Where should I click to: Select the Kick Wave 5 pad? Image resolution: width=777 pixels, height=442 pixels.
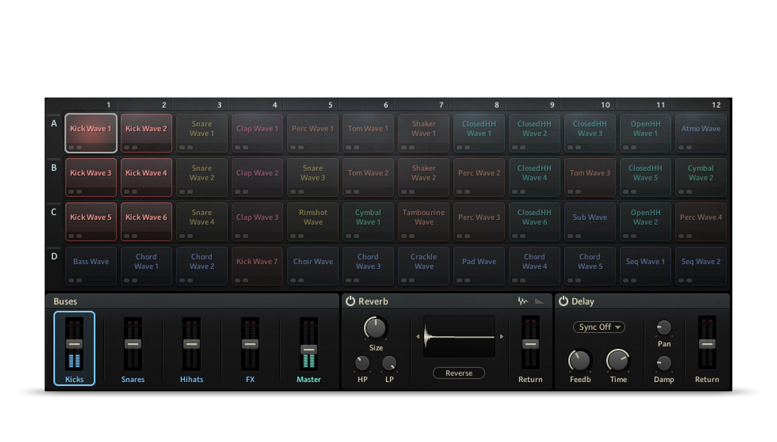pos(91,222)
